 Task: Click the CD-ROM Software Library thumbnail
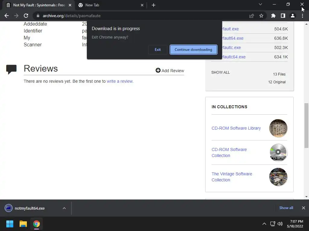(x=278, y=128)
